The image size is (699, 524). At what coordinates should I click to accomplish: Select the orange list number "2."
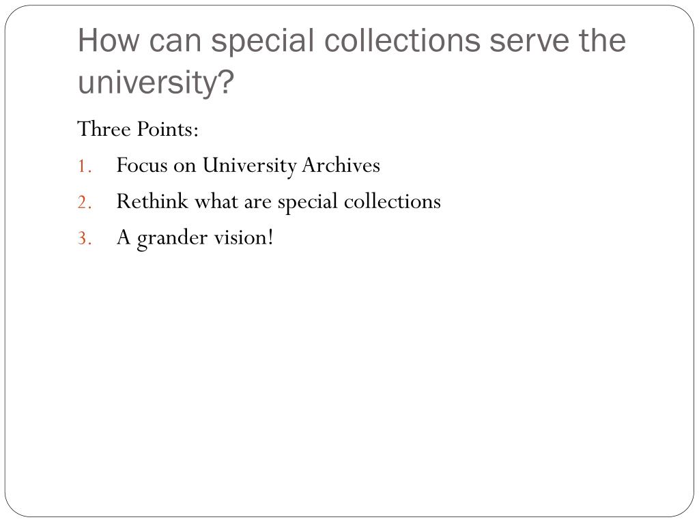point(85,203)
